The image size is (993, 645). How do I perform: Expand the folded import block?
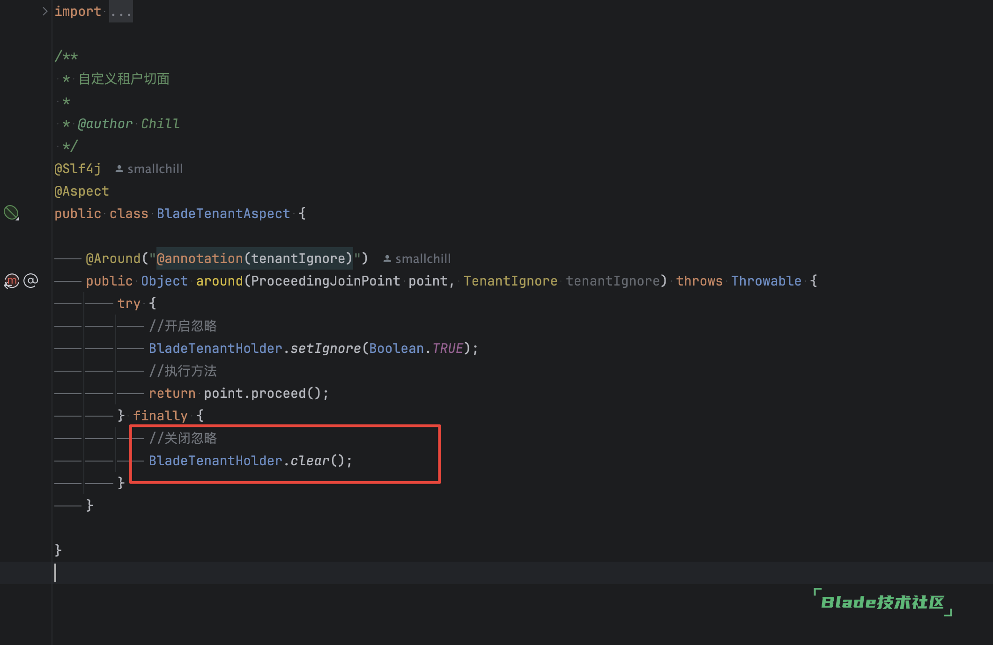45,11
